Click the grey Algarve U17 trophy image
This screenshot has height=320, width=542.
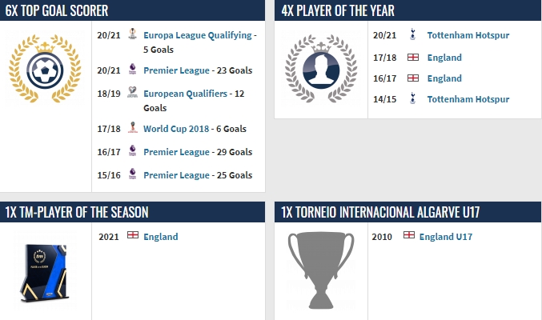click(321, 270)
